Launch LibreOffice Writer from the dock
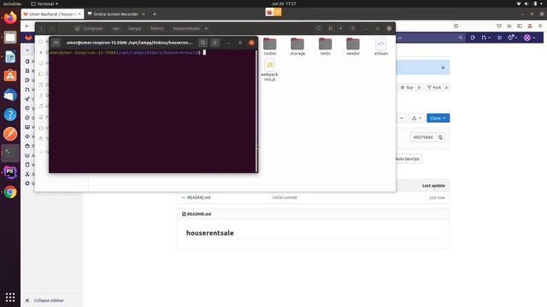The height and width of the screenshot is (307, 547). coord(10,57)
